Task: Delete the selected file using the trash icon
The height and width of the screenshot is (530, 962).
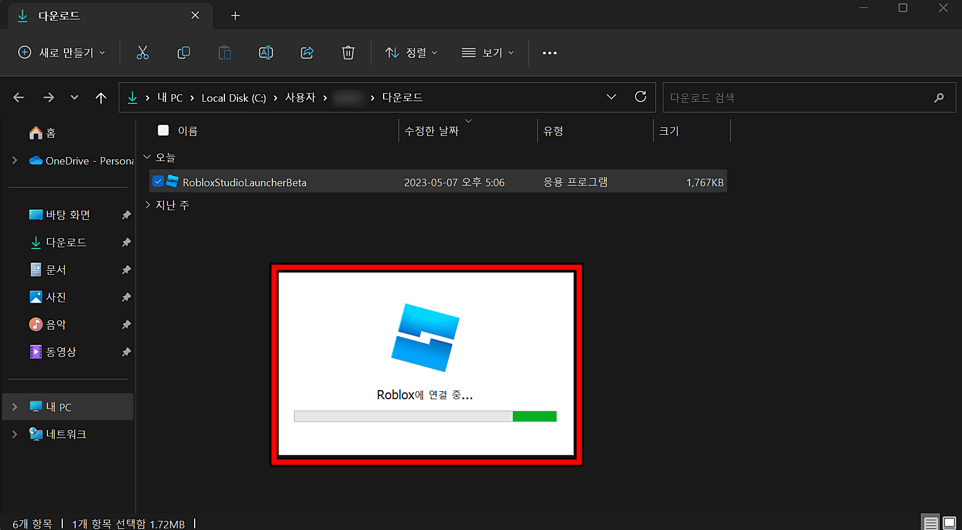Action: 348,53
